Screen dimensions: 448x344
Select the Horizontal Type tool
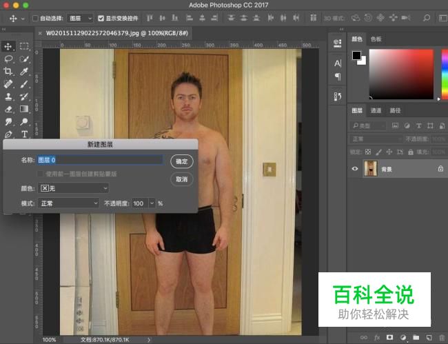24,134
